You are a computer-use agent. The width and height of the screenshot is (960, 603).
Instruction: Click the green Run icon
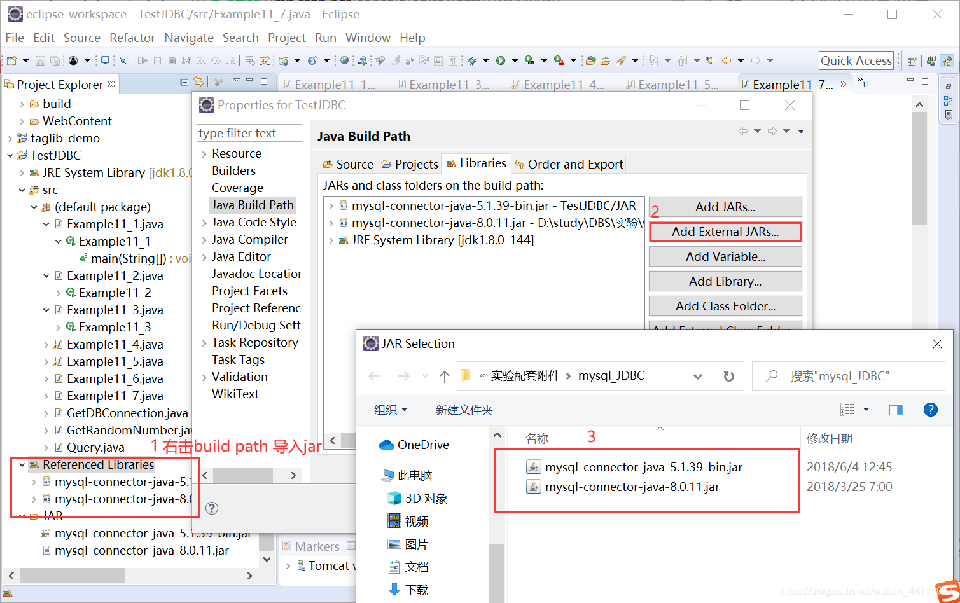point(501,60)
